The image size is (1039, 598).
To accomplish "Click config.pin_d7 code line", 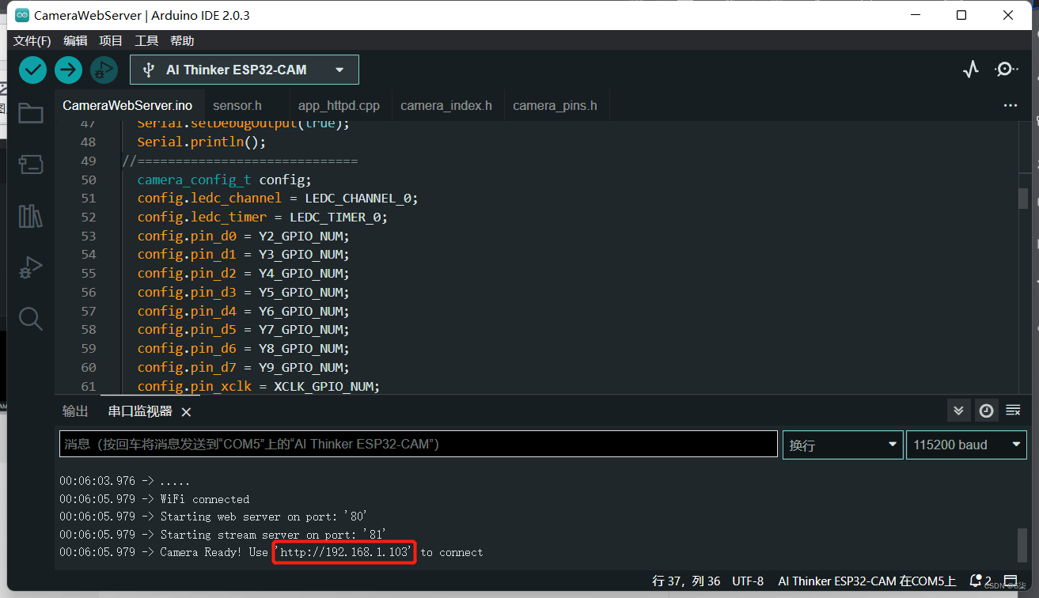I will point(243,367).
